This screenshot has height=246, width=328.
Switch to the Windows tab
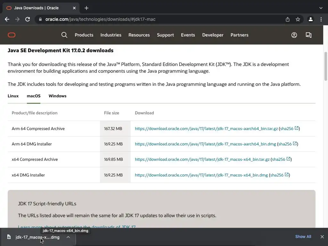tap(57, 96)
